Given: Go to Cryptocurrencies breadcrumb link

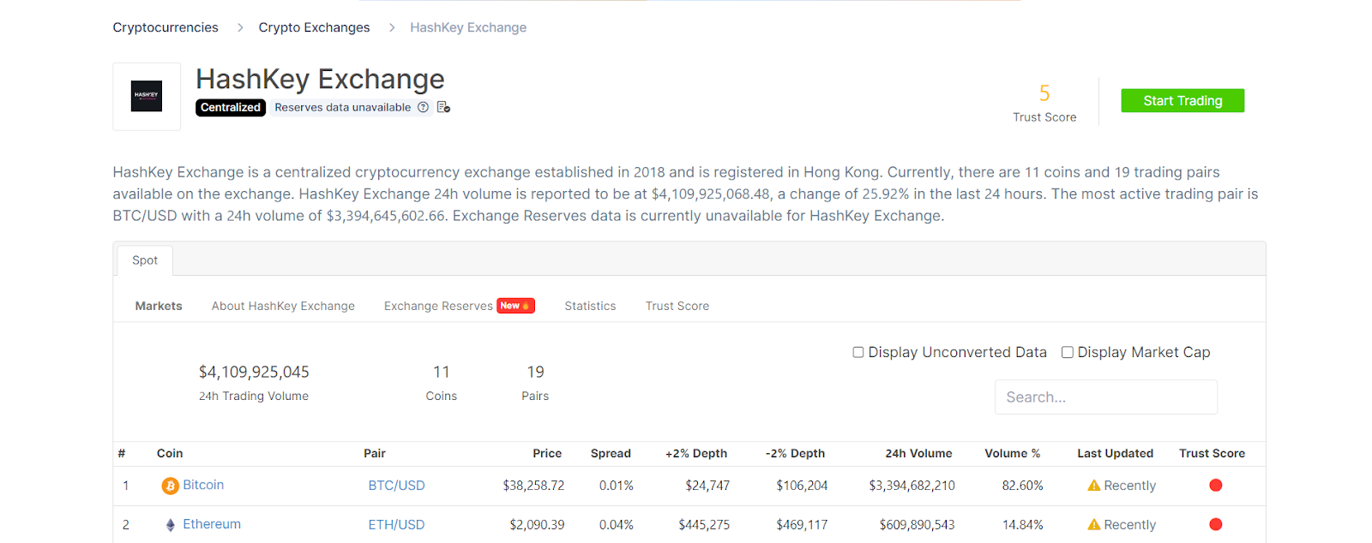Looking at the screenshot, I should pos(165,27).
